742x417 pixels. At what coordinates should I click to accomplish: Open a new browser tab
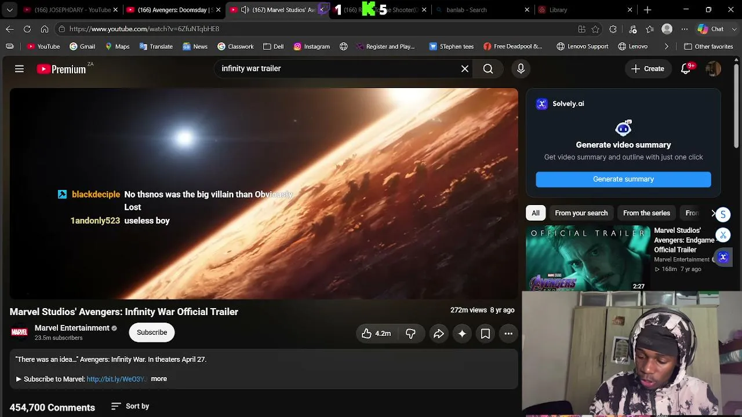tap(648, 10)
